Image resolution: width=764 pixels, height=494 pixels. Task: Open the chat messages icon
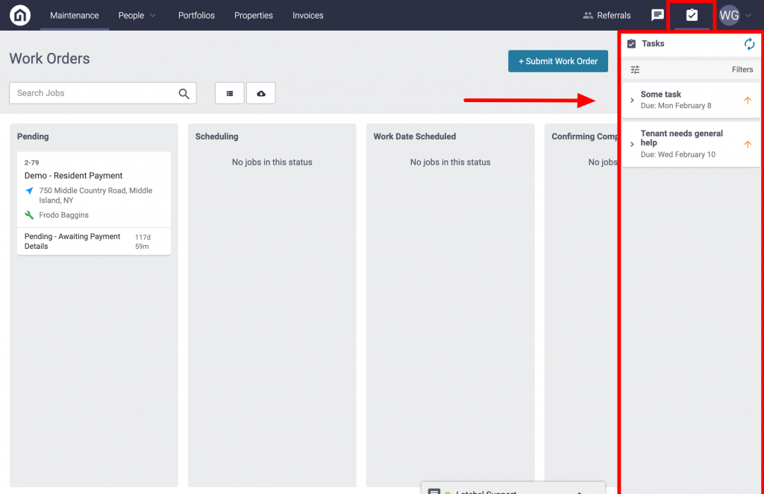point(657,15)
